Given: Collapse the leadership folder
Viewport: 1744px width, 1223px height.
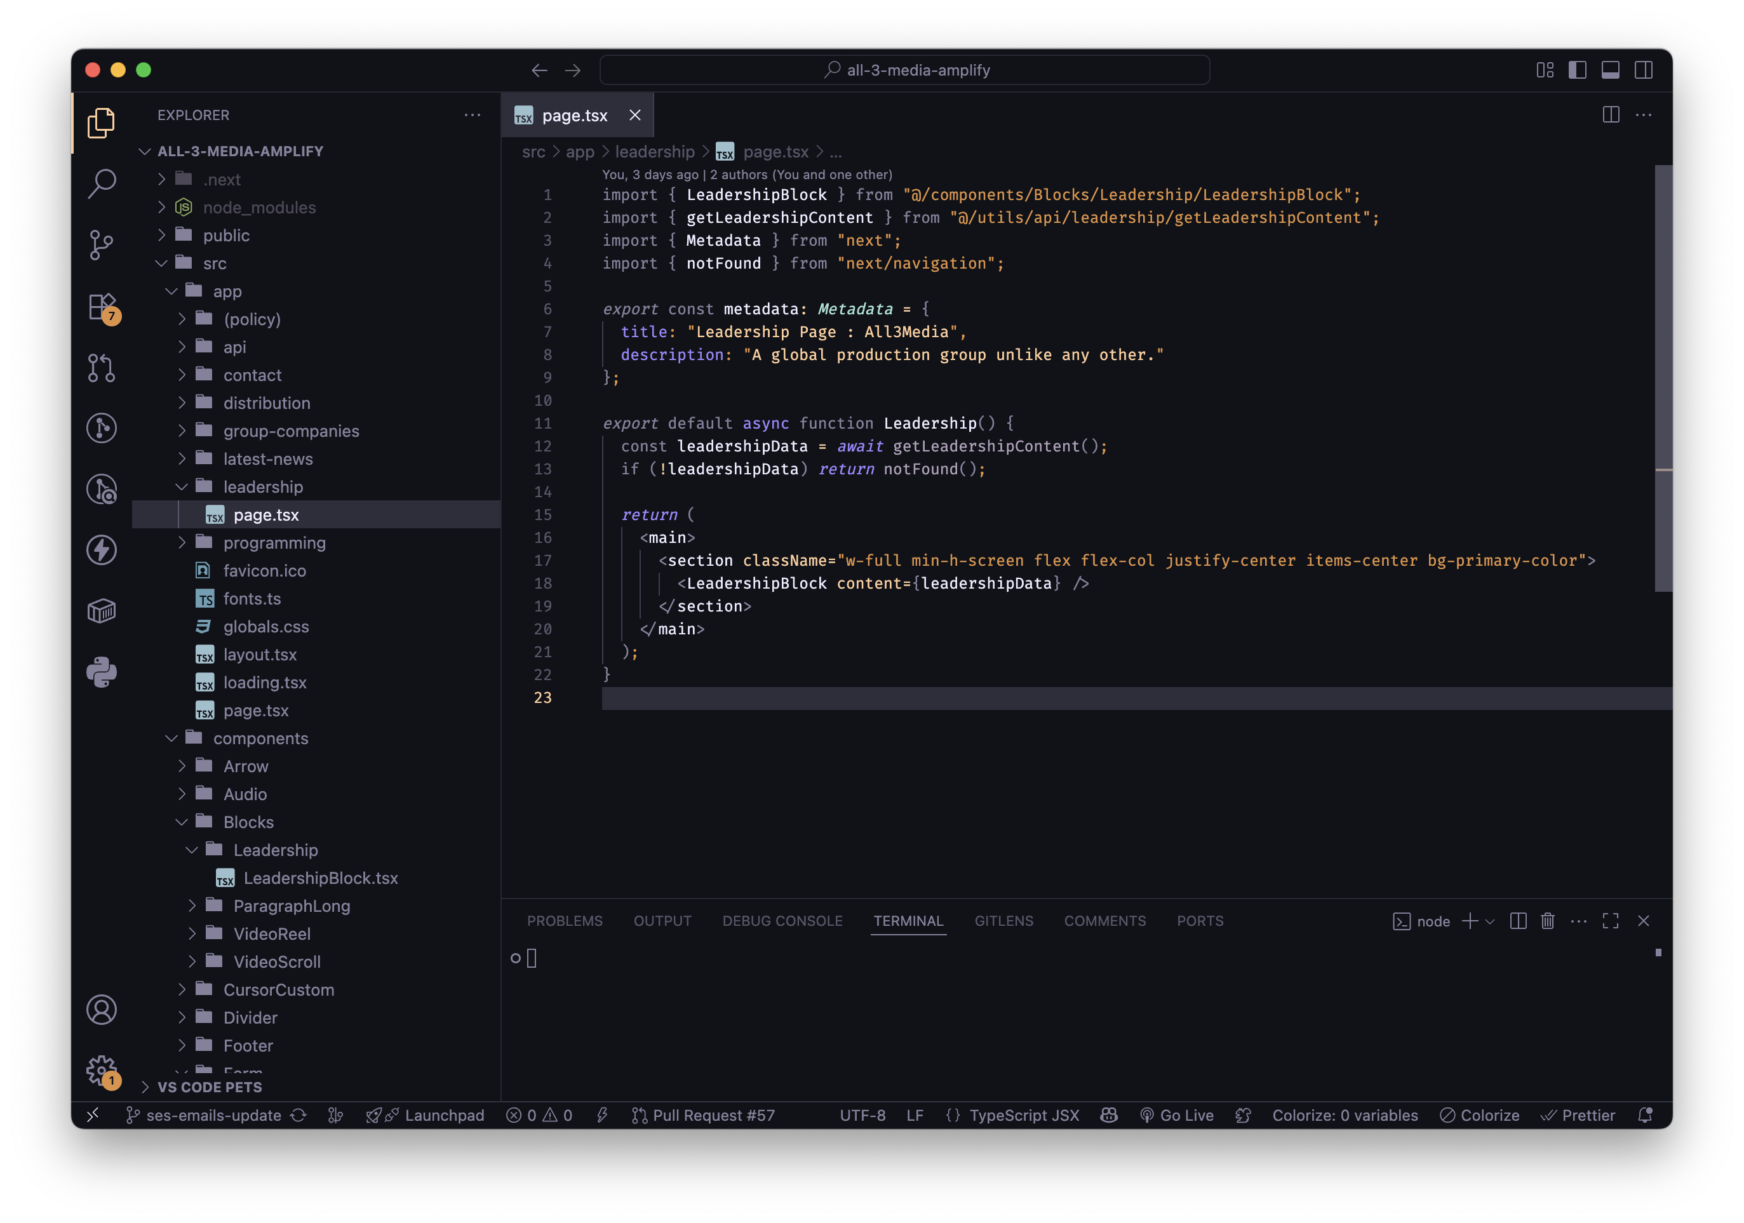Looking at the screenshot, I should (x=262, y=487).
